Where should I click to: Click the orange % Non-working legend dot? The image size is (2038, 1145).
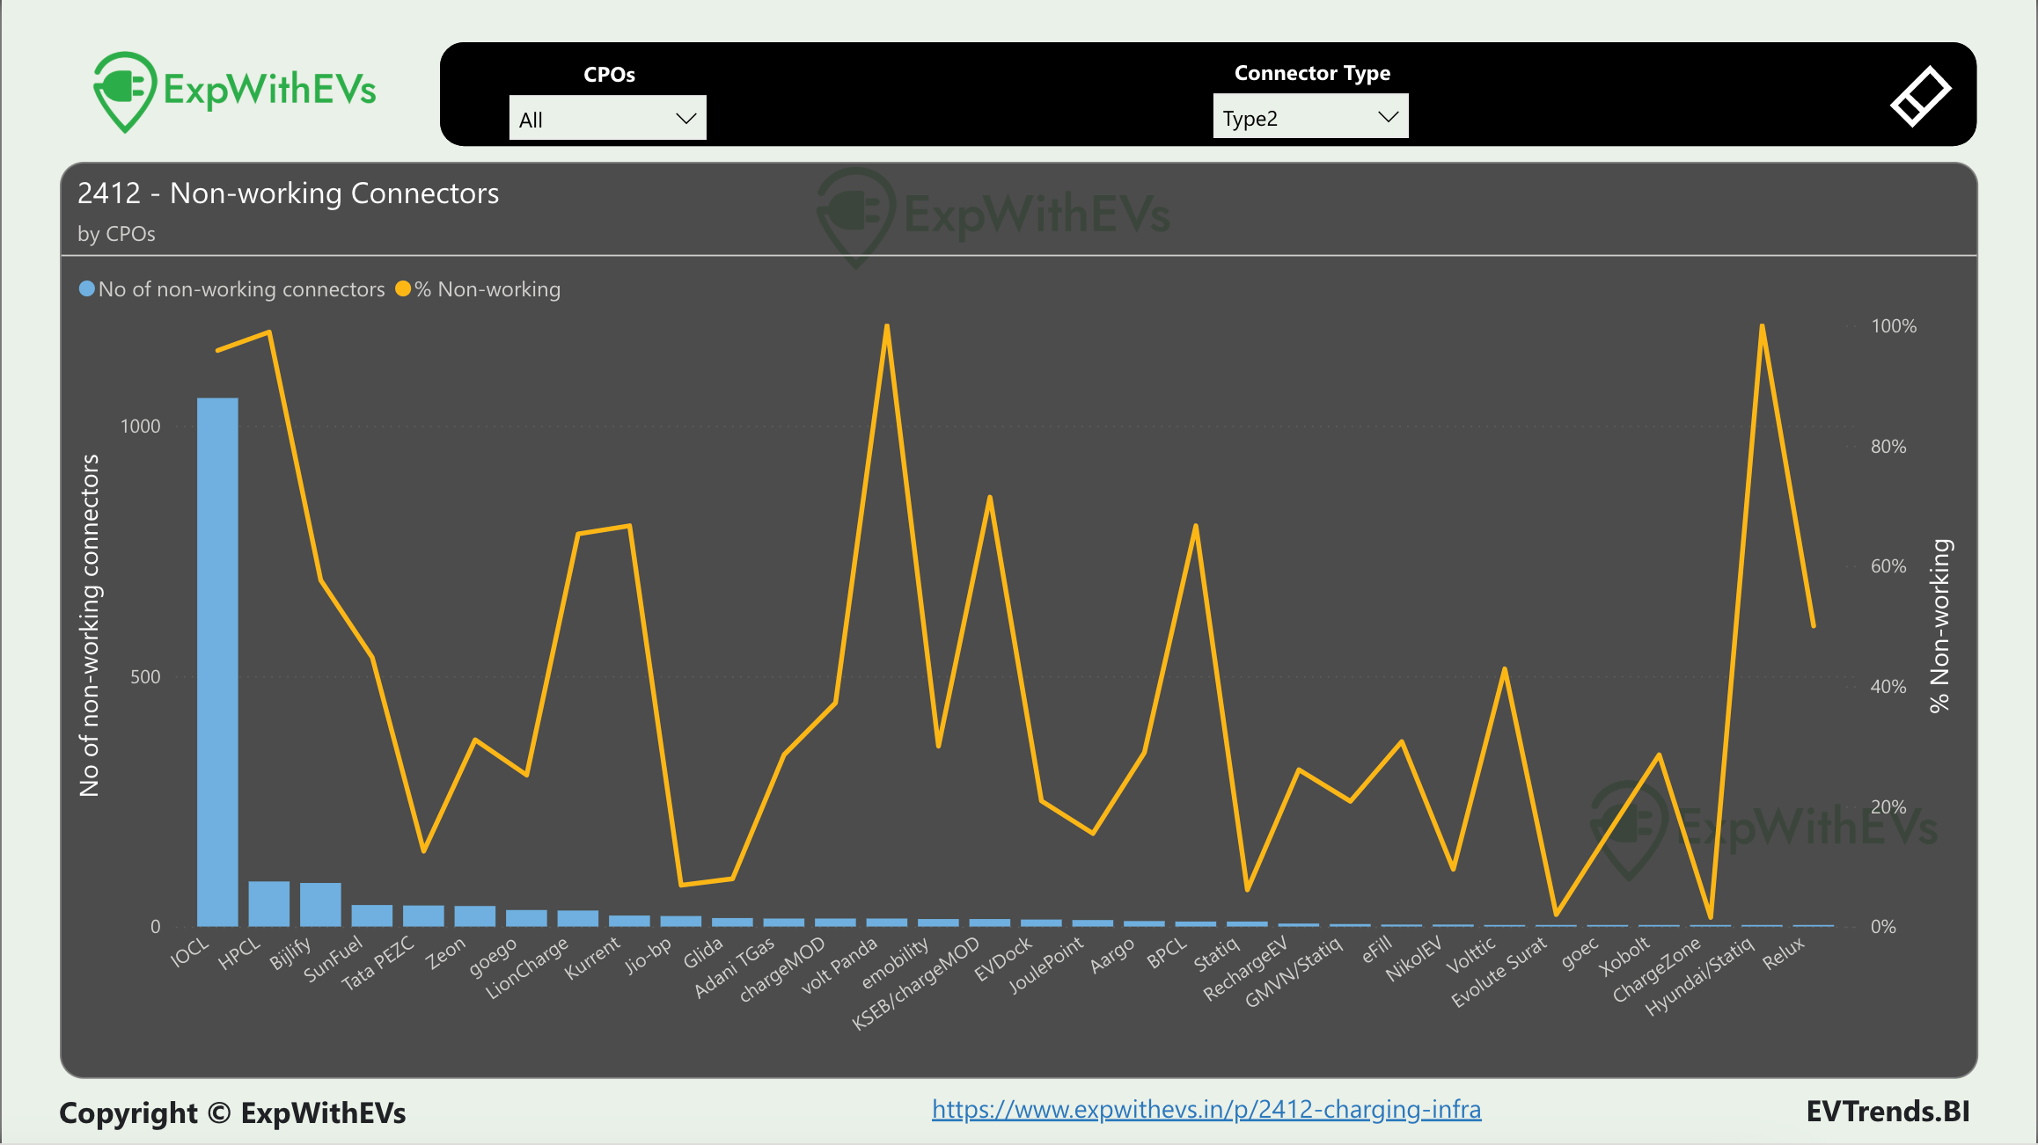click(x=403, y=288)
